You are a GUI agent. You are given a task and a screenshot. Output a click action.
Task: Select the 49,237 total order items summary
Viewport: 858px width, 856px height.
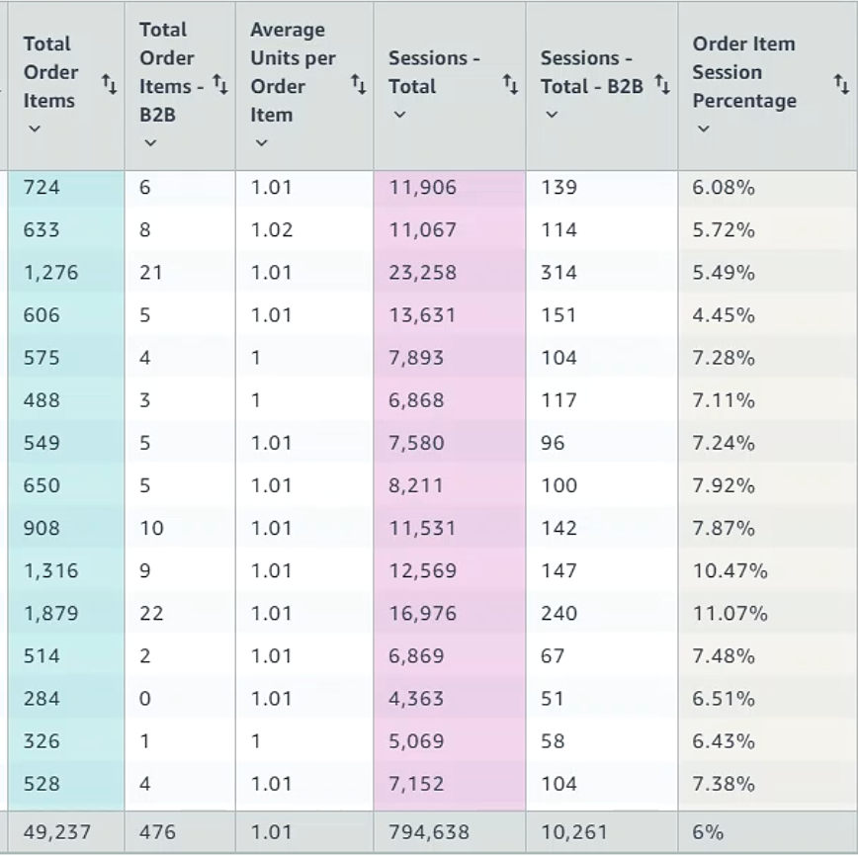coord(55,832)
